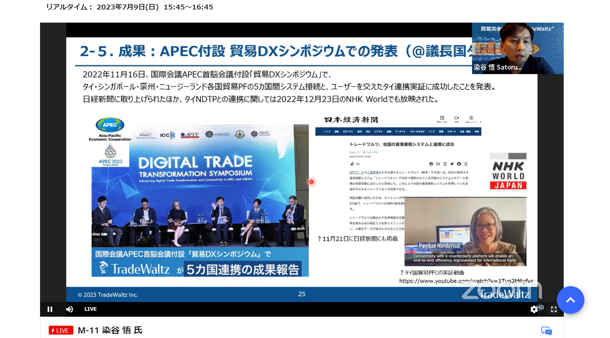Screen dimensions: 610x338
Task: Click the blue scroll-to-top arrow button
Action: point(571,300)
